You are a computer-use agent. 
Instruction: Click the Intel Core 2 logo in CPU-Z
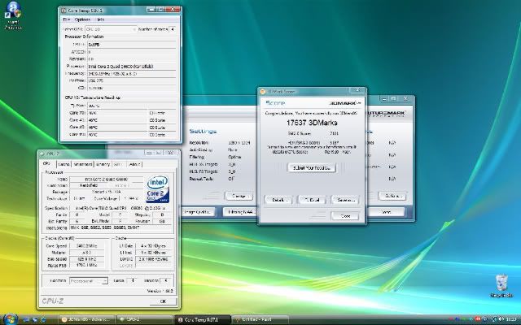158,189
